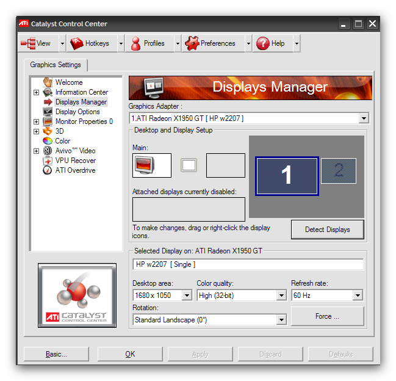The image size is (396, 381).
Task: Click the main display monitor icon
Action: [x=145, y=165]
